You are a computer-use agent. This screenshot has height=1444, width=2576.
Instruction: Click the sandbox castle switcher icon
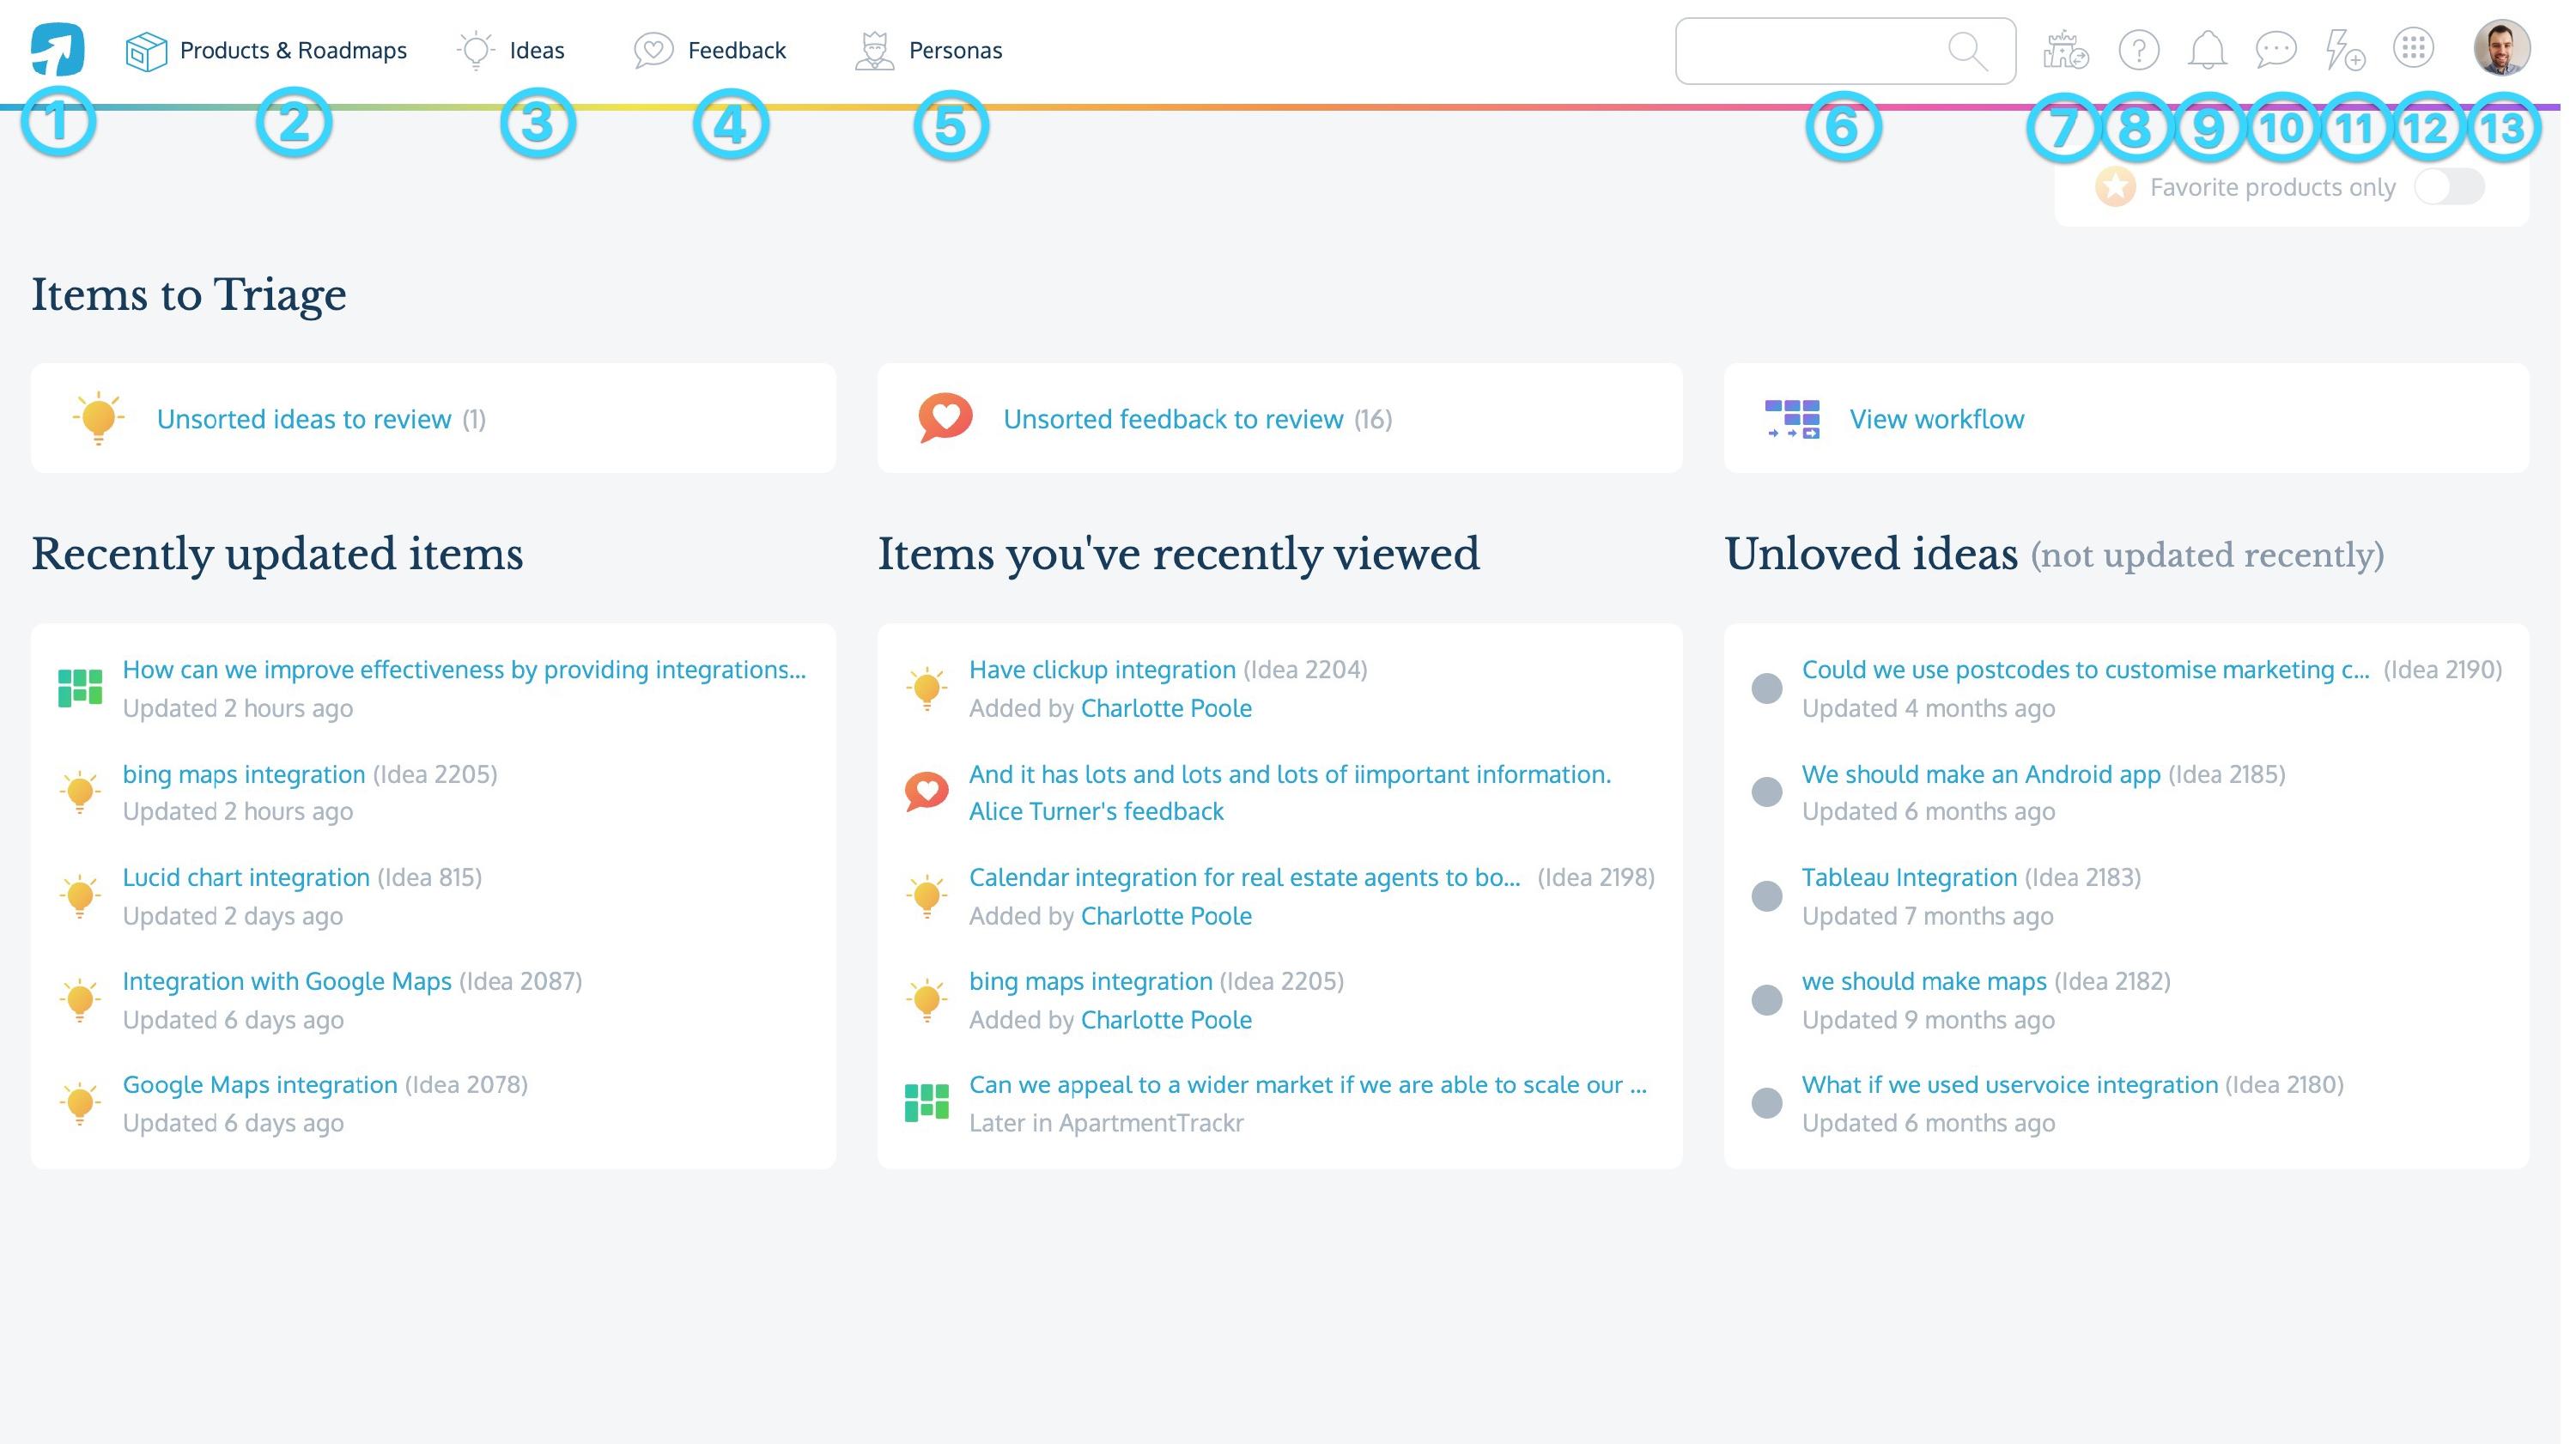[2065, 48]
